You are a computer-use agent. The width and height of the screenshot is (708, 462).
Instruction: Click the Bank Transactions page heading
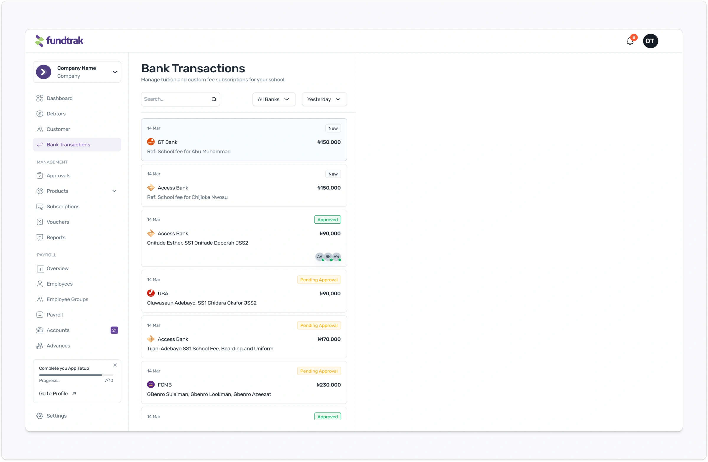coord(193,68)
